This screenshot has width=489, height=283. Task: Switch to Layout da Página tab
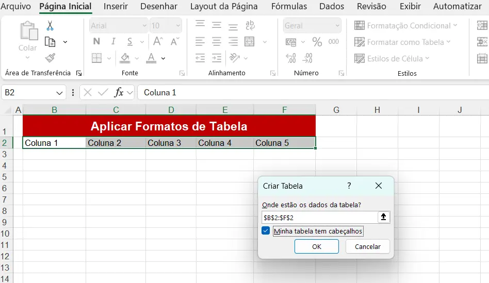[224, 6]
